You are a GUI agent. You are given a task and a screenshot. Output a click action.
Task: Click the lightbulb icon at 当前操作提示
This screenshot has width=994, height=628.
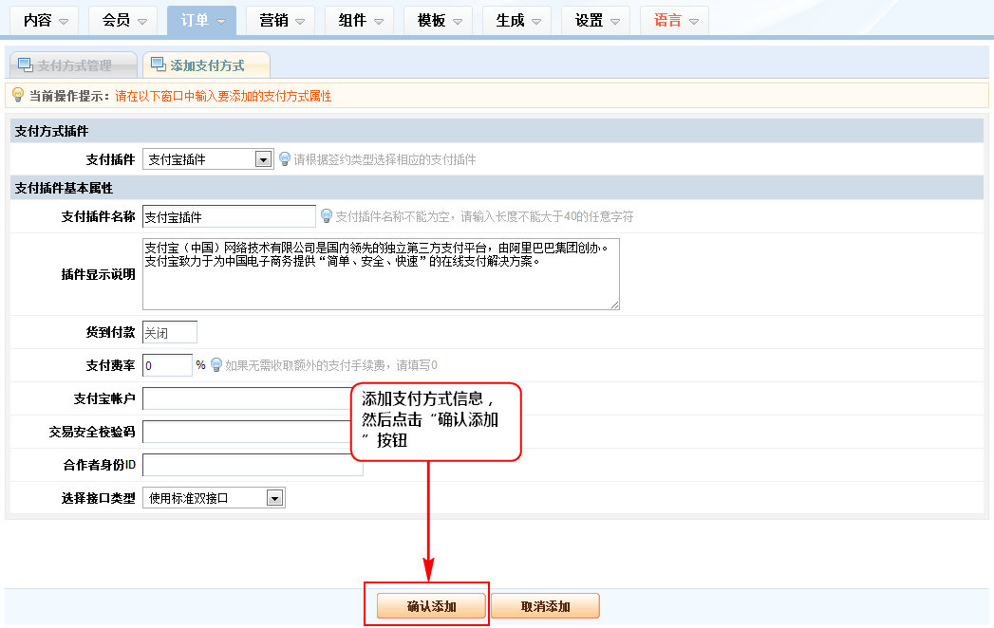tap(17, 95)
